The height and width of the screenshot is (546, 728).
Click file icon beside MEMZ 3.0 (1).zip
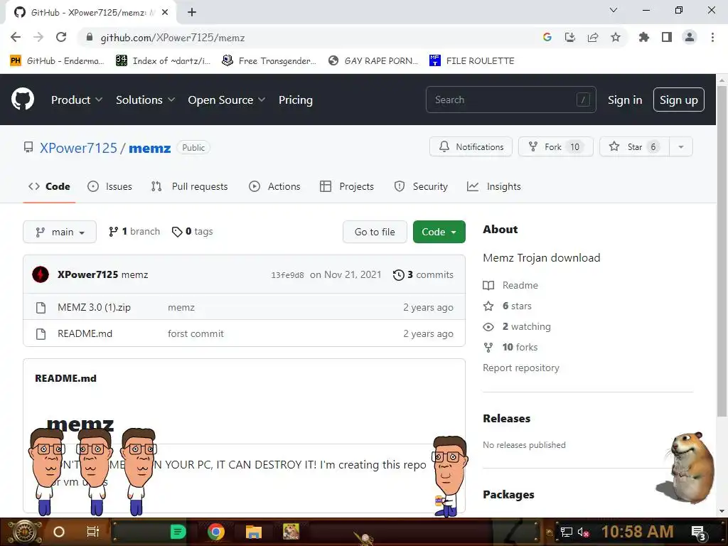[41, 307]
